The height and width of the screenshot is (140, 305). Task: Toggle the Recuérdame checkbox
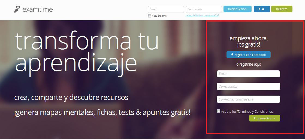click(x=149, y=16)
